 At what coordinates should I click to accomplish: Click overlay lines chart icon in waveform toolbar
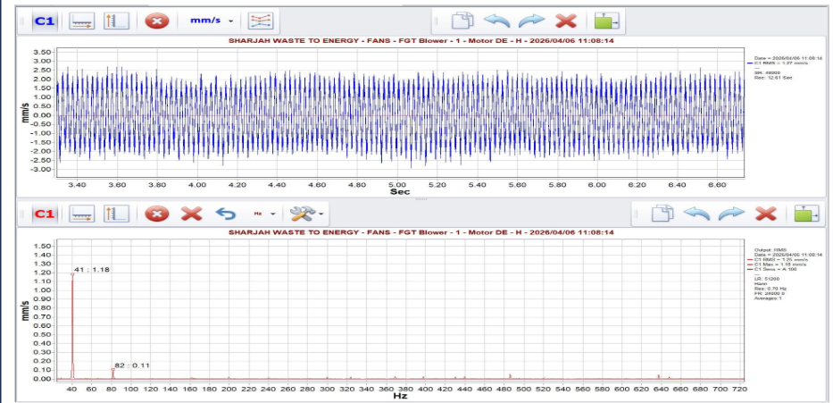click(x=261, y=21)
